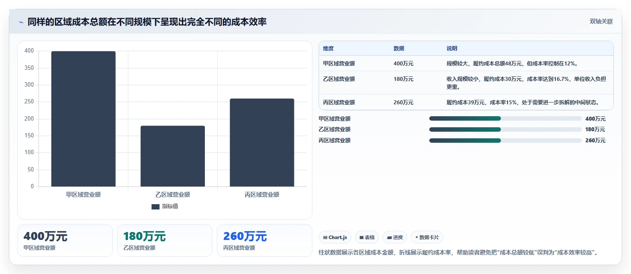
Task: Click the 260万元 table cell
Action: [x=404, y=103]
